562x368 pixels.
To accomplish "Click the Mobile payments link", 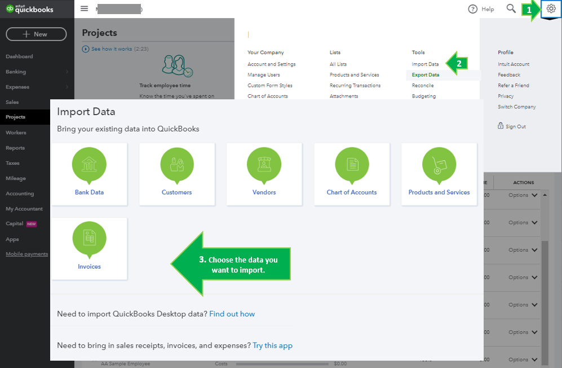I will coord(27,254).
